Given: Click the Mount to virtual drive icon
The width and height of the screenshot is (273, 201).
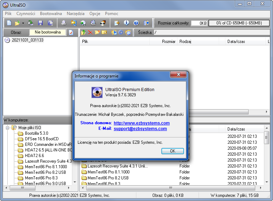Looking at the screenshot, I should click(93, 23).
